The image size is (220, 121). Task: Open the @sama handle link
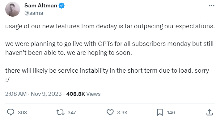pos(34,13)
